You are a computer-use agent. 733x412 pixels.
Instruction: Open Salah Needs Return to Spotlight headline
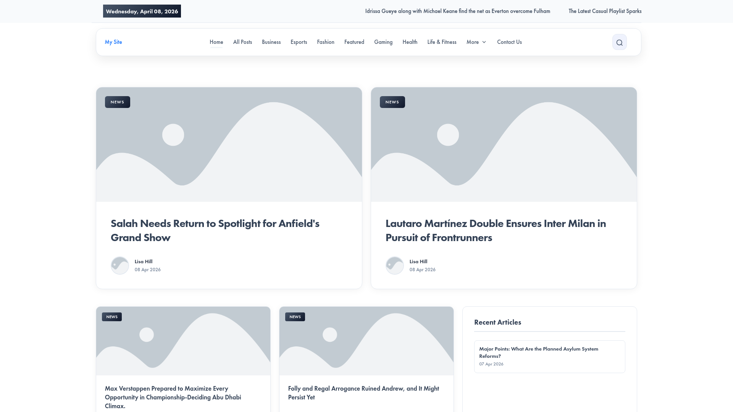[x=215, y=230]
